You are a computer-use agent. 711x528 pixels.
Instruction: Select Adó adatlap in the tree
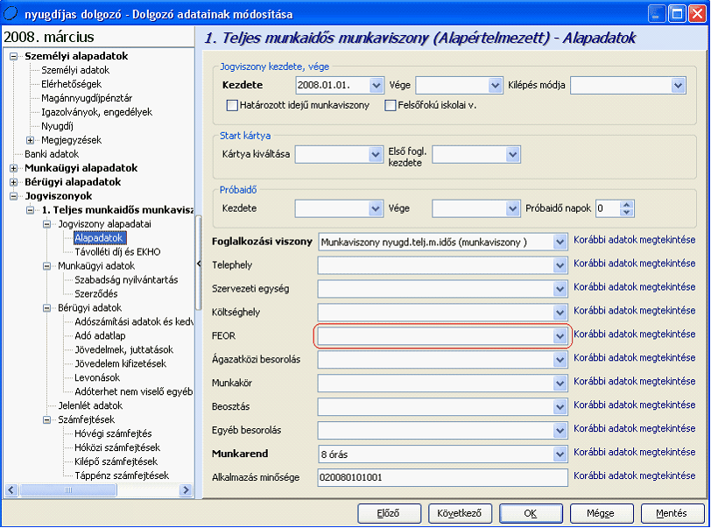tap(100, 336)
